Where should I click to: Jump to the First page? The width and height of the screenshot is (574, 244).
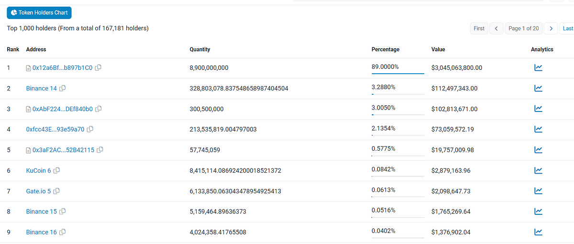pyautogui.click(x=479, y=29)
